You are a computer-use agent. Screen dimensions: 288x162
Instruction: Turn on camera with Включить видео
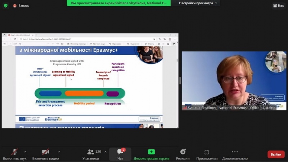pos(45,154)
